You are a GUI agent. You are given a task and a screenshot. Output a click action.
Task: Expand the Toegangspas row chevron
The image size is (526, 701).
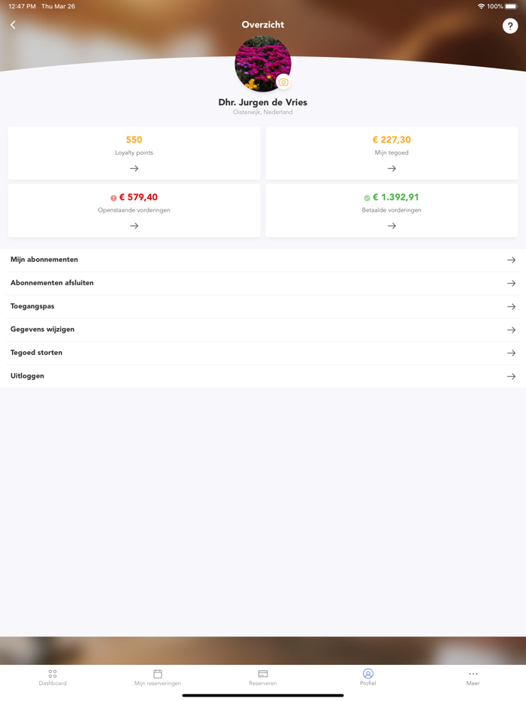click(512, 306)
